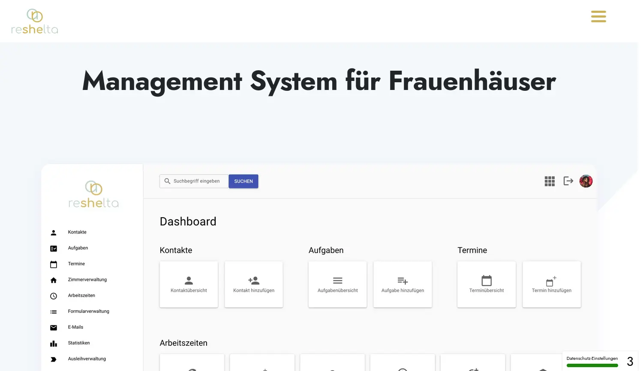Open E-Mails using the envelope icon
This screenshot has width=643, height=371.
coord(54,327)
